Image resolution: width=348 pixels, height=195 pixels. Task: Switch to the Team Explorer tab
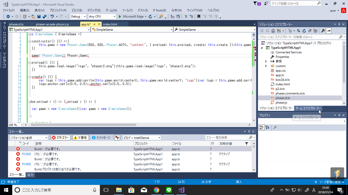[308, 108]
